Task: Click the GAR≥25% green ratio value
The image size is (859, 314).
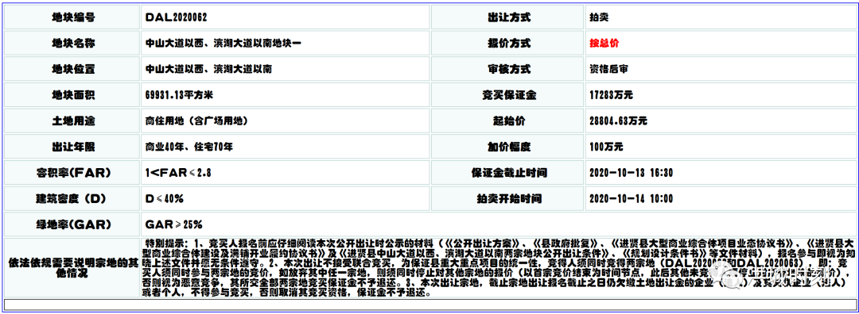Action: coord(173,224)
